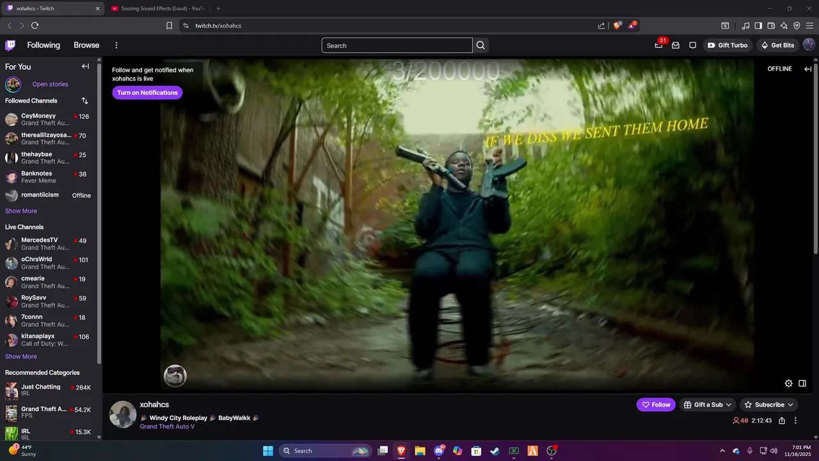Bookmark this page in address bar
Viewport: 819px width, 461px height.
click(169, 26)
